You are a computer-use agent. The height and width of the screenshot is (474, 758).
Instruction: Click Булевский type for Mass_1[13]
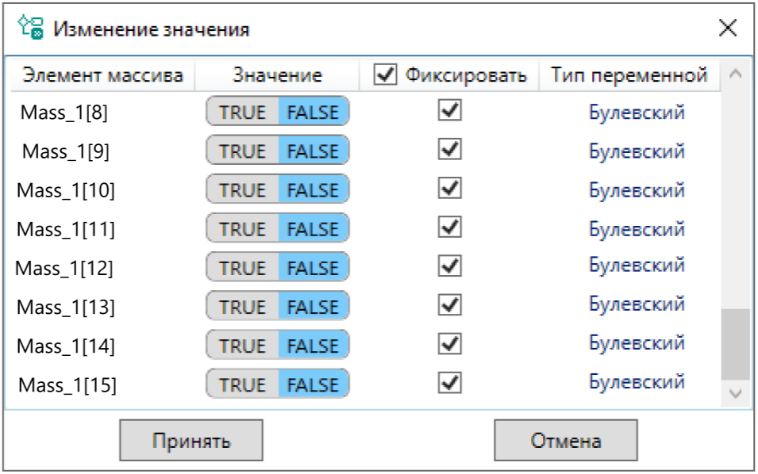tap(637, 304)
